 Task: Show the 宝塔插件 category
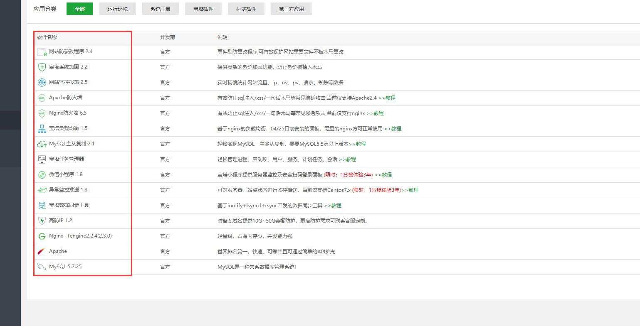point(203,9)
